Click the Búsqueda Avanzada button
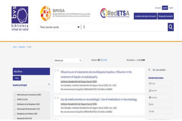Screen dimensions: 182x121 point(166,16)
